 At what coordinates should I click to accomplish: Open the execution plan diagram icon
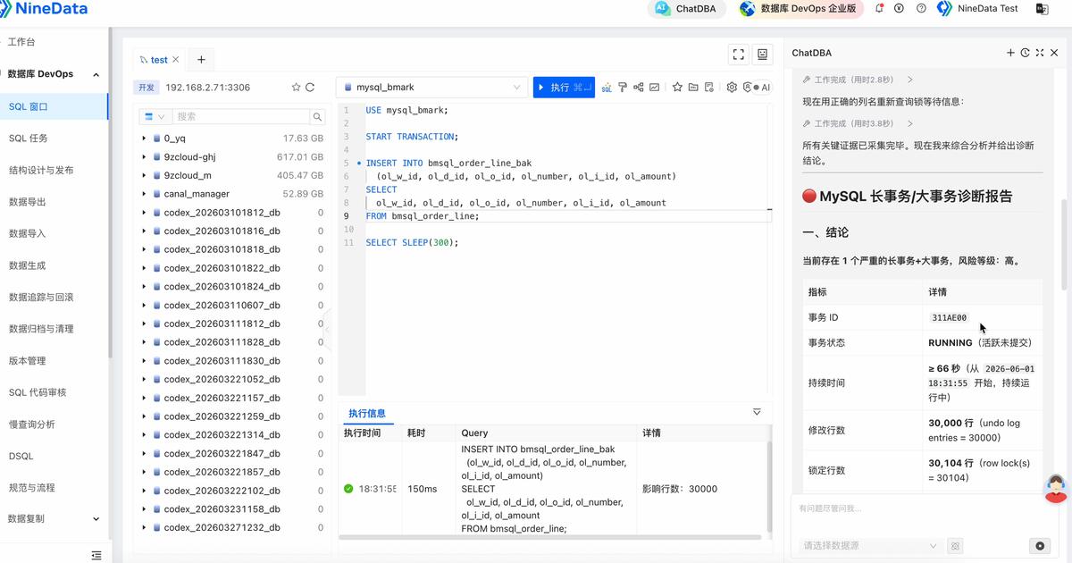coord(639,88)
